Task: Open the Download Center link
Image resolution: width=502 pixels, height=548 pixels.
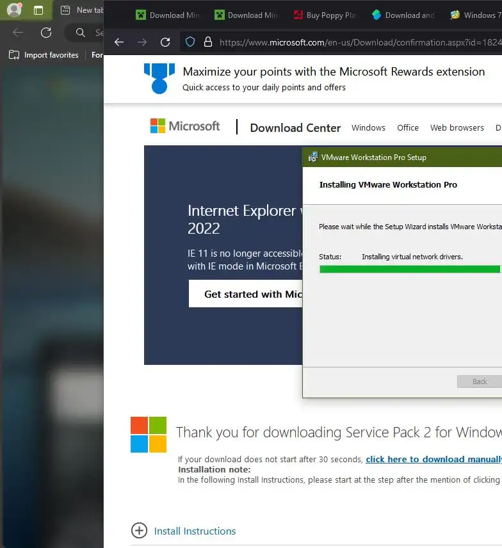Action: pos(295,127)
